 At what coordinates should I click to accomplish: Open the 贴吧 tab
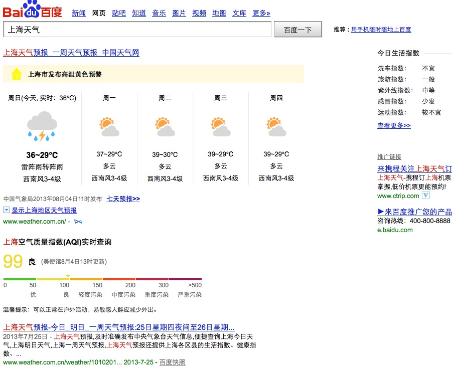[119, 13]
